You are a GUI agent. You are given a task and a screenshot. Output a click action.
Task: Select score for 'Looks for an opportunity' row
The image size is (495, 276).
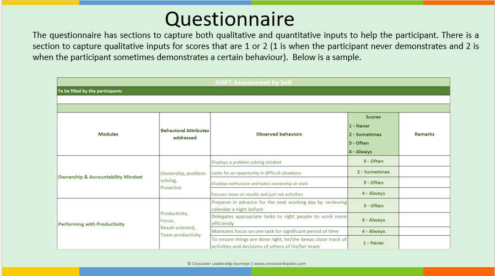click(x=373, y=172)
